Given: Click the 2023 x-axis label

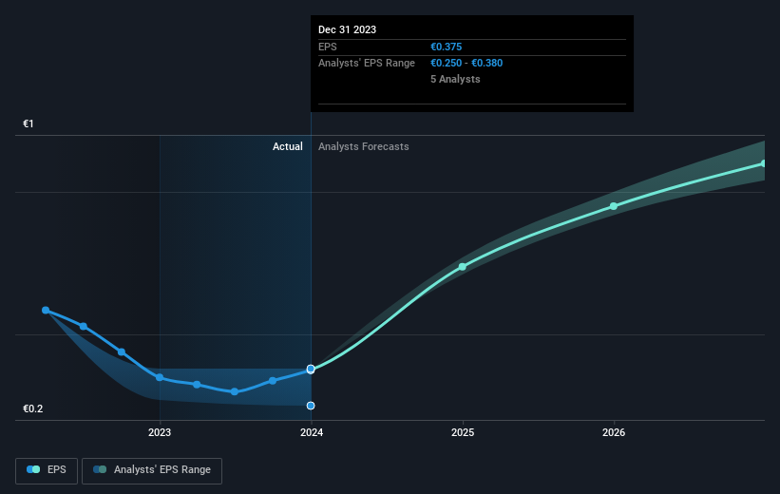Looking at the screenshot, I should [x=160, y=433].
